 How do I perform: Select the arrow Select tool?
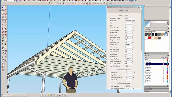click(x=3, y=8)
